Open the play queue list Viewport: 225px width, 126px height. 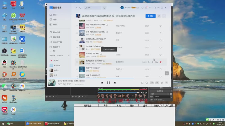(x=166, y=83)
